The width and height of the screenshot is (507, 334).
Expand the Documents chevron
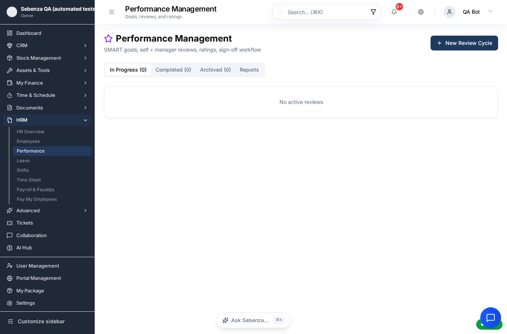pos(85,108)
